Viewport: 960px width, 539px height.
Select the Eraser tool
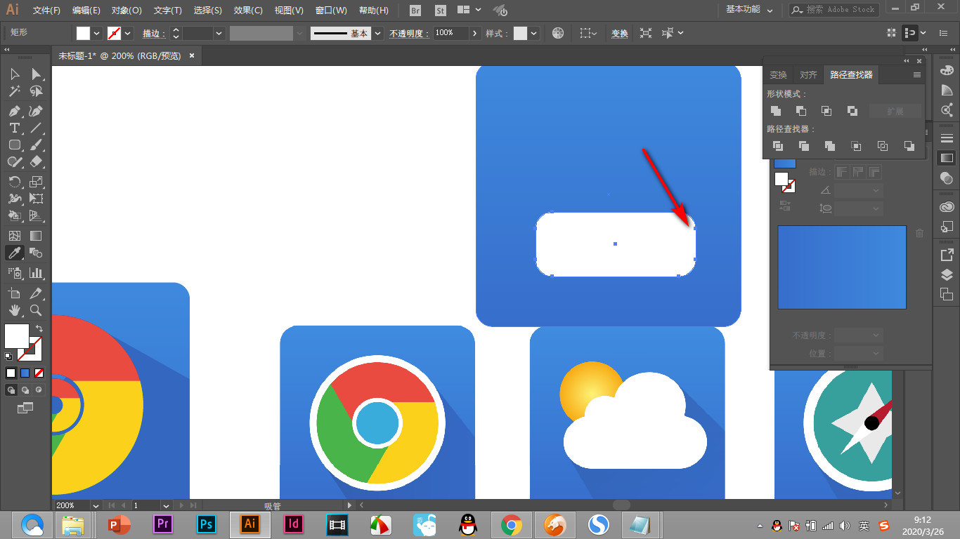[x=36, y=161]
